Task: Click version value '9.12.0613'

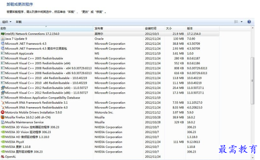Action: click(194, 142)
